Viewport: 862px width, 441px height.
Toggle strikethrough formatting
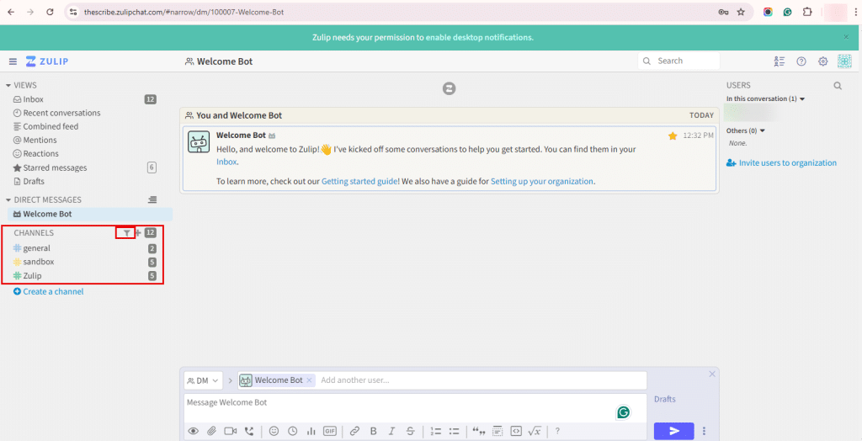point(411,431)
